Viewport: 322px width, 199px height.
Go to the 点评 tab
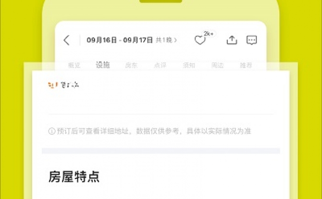tap(160, 65)
